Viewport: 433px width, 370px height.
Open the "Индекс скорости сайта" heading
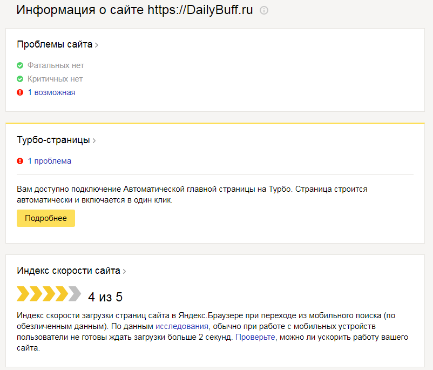(x=69, y=271)
